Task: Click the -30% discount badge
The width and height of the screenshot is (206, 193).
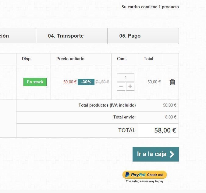Action: tap(86, 82)
